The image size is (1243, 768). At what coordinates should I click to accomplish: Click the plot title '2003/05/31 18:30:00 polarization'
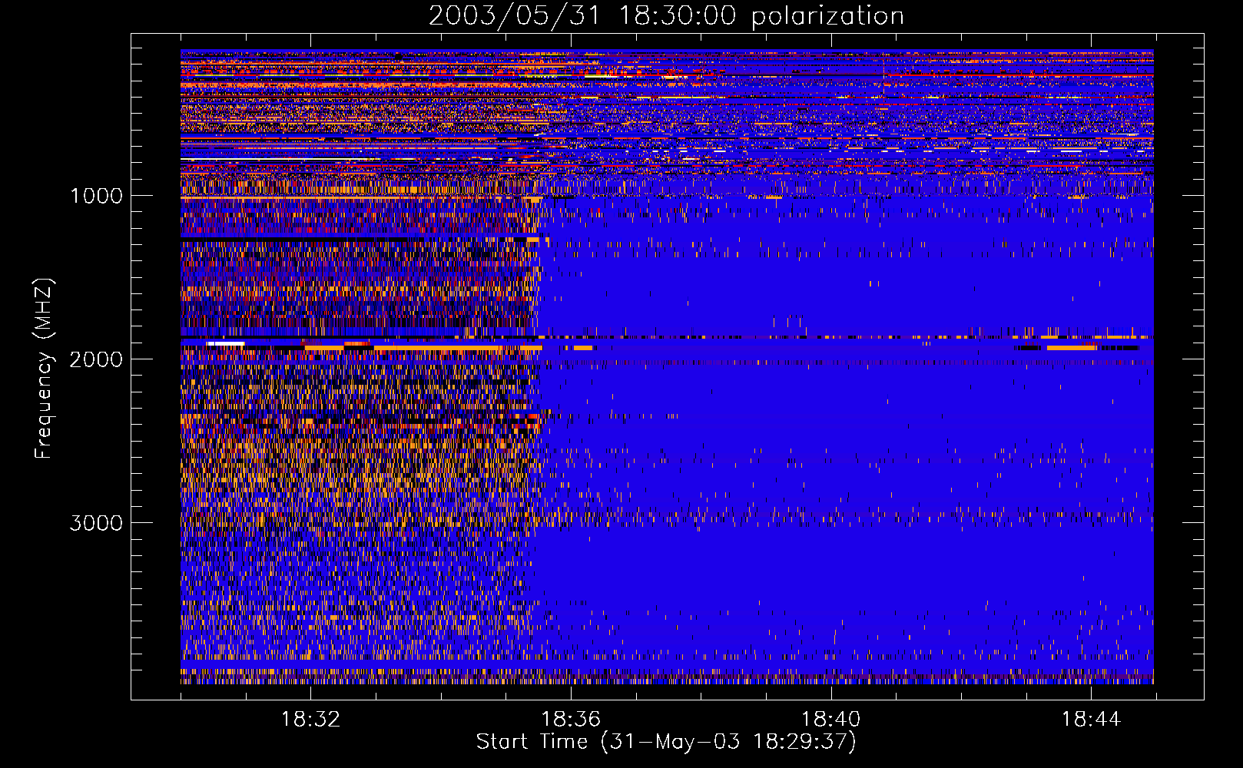point(666,16)
